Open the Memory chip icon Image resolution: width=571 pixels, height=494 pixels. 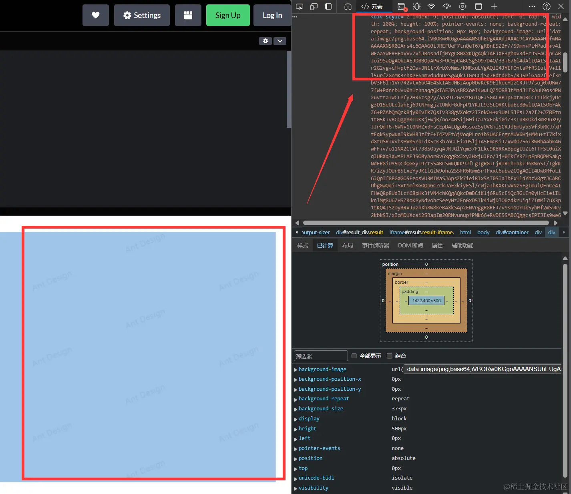pos(462,6)
